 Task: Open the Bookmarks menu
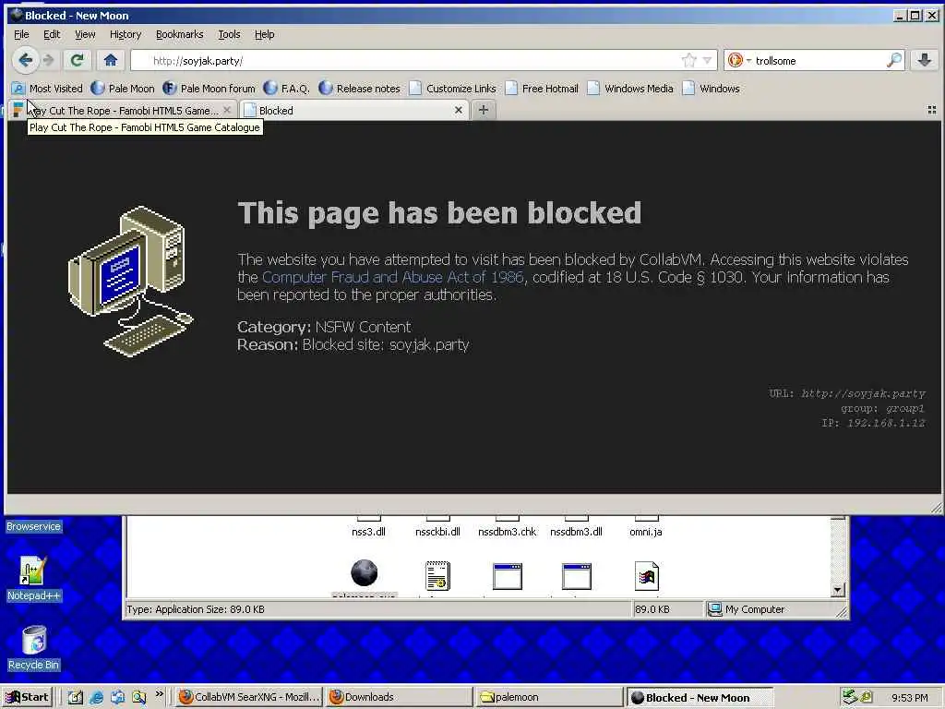point(180,34)
